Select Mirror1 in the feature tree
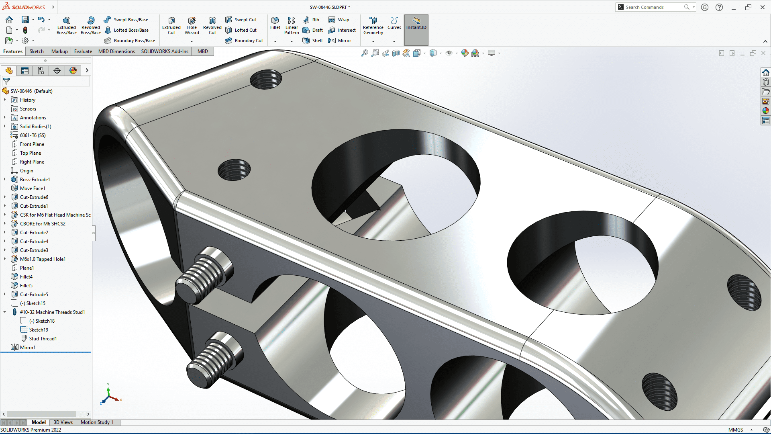Screen dimensions: 771x434 (x=28, y=347)
